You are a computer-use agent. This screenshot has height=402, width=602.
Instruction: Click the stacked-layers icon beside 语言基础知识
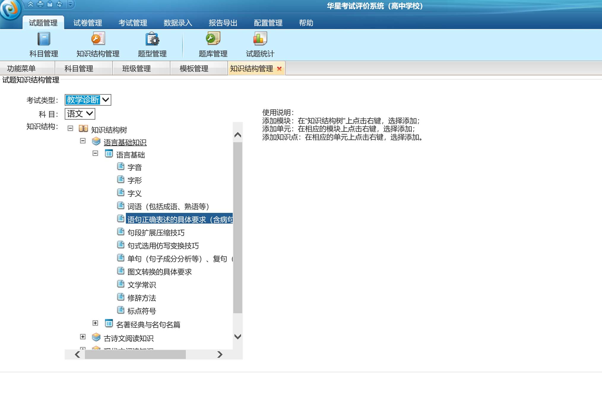pos(96,141)
